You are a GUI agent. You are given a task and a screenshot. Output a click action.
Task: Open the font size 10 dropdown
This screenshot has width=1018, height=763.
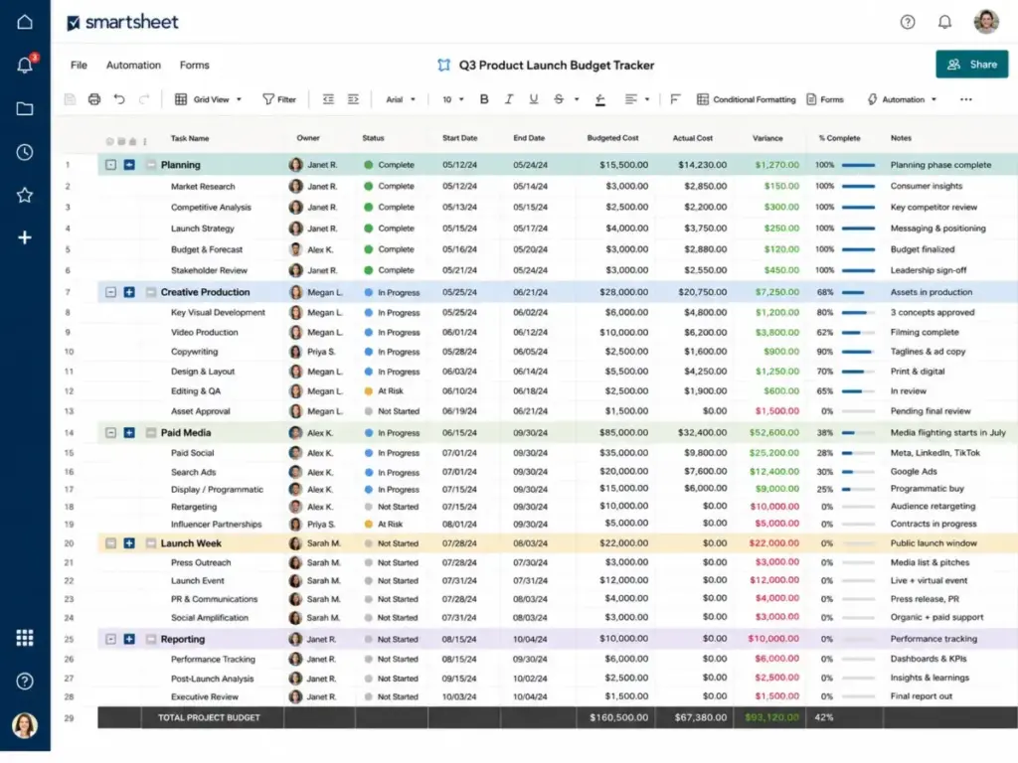453,99
